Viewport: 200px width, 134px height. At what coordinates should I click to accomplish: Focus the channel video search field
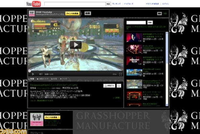pos(136,22)
